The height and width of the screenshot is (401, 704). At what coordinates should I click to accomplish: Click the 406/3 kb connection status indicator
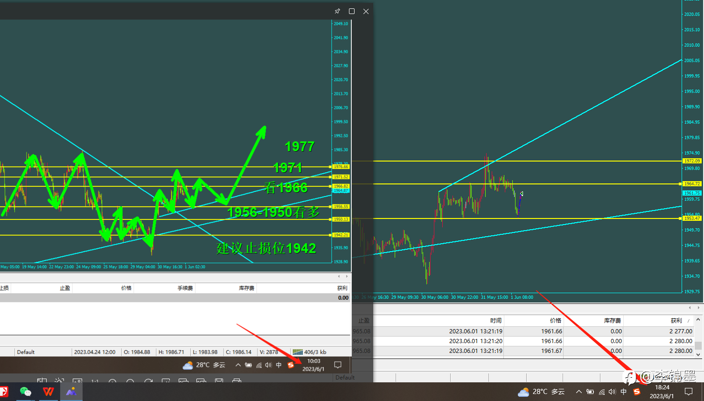click(x=309, y=352)
